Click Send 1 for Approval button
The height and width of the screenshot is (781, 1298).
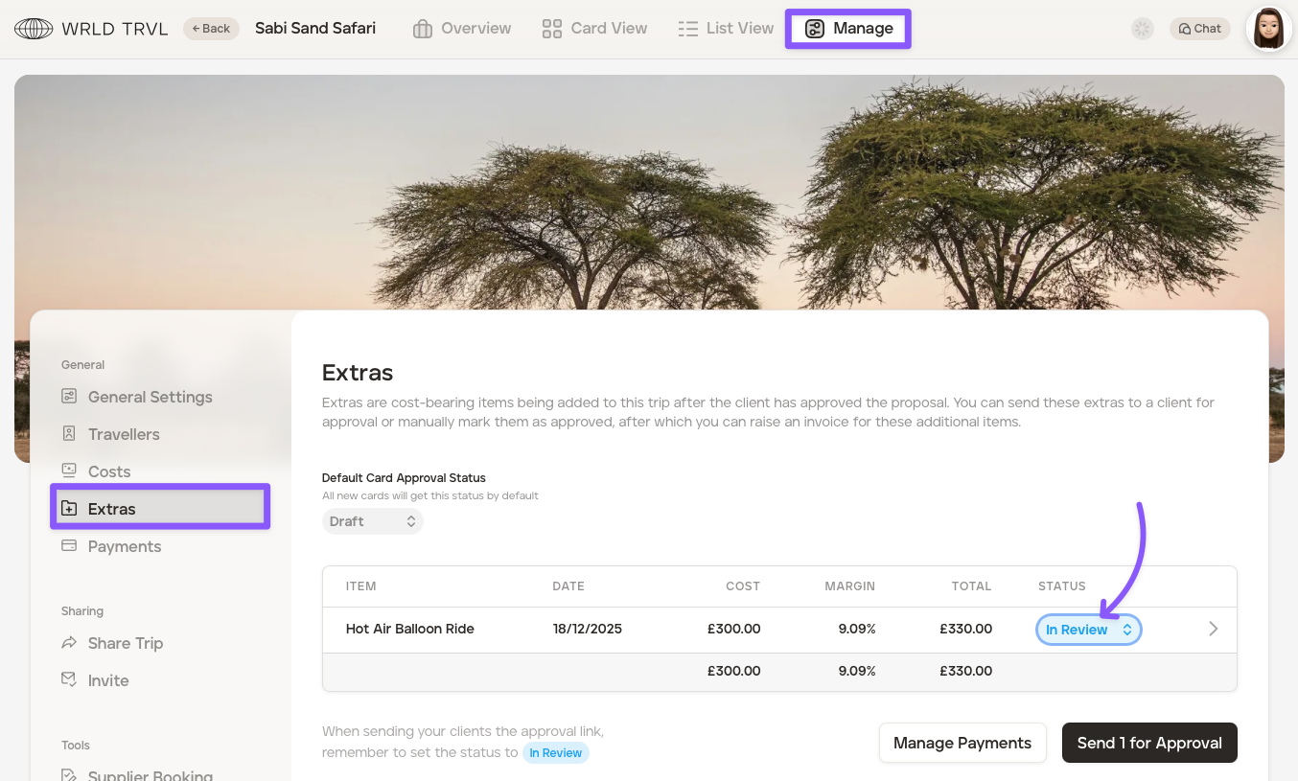point(1148,743)
